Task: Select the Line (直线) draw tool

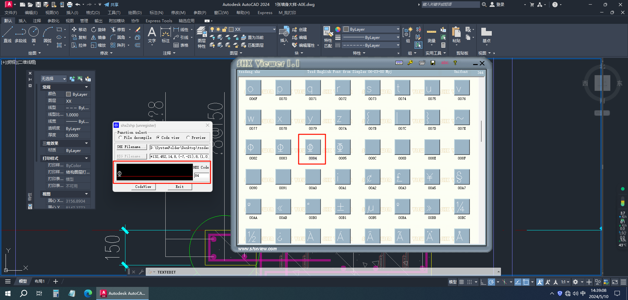Action: (x=8, y=35)
